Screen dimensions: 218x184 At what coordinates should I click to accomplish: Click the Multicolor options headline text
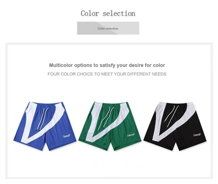(107, 65)
